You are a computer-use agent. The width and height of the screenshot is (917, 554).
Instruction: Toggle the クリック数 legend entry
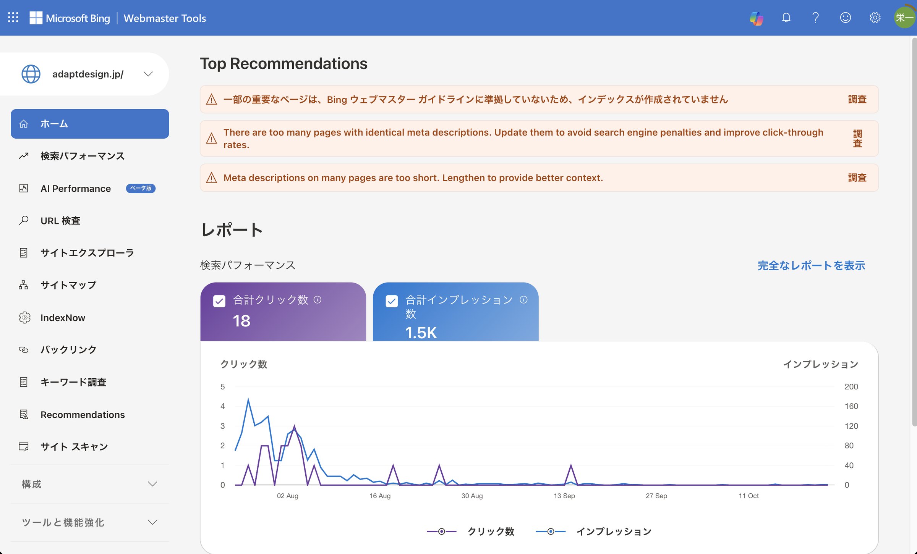coord(470,531)
